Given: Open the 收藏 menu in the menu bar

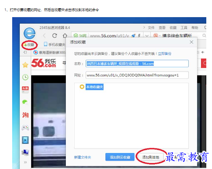Looking at the screenshot, I should [173, 28].
